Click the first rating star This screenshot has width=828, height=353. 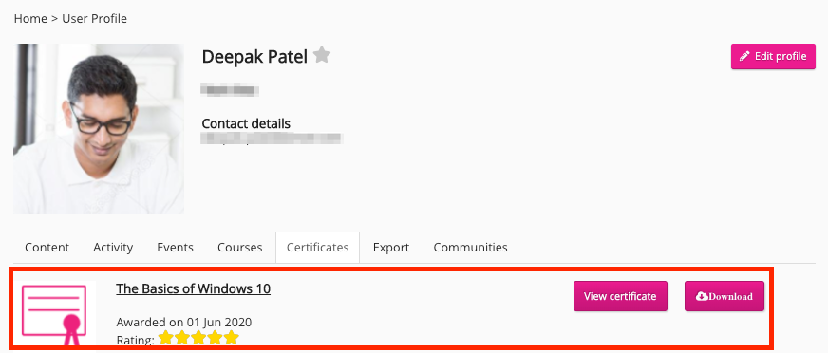[x=166, y=338]
